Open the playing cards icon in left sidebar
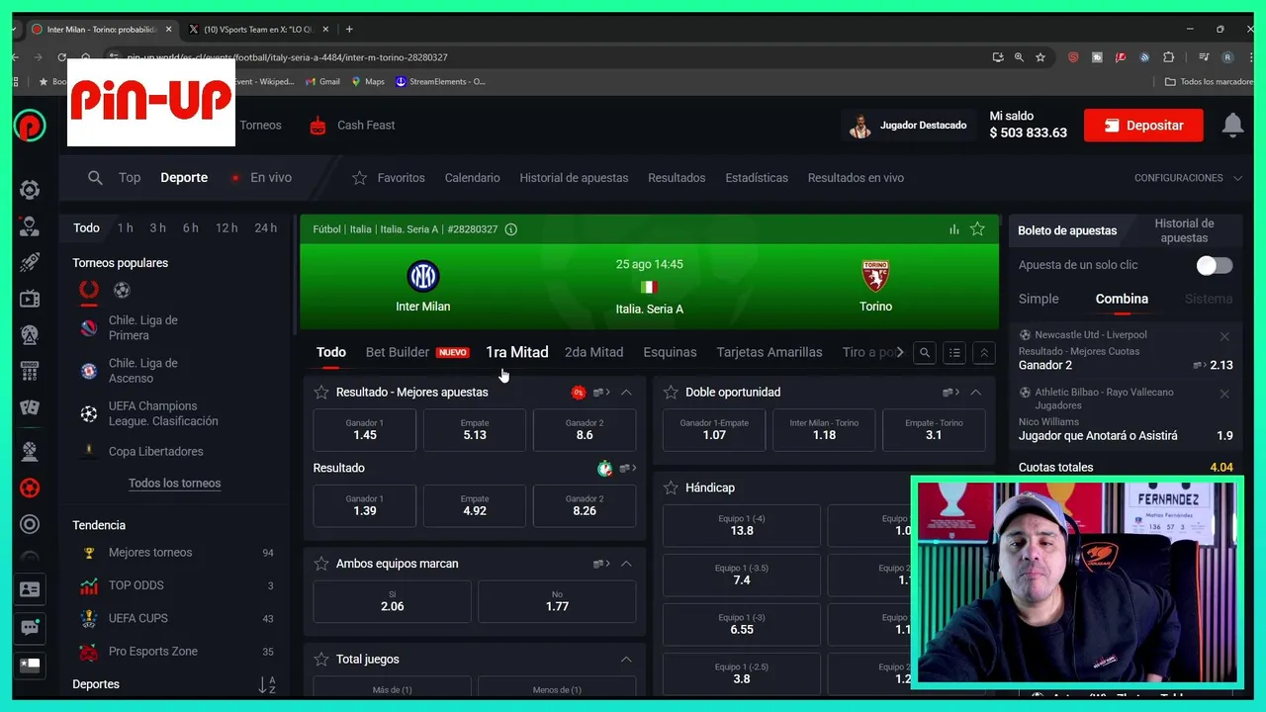 [x=30, y=407]
